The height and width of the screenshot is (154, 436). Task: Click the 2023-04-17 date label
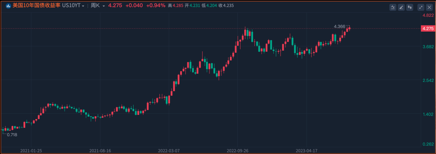(306, 150)
